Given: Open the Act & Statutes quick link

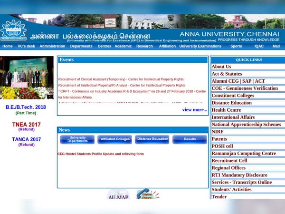Looking at the screenshot, I should click(227, 74).
